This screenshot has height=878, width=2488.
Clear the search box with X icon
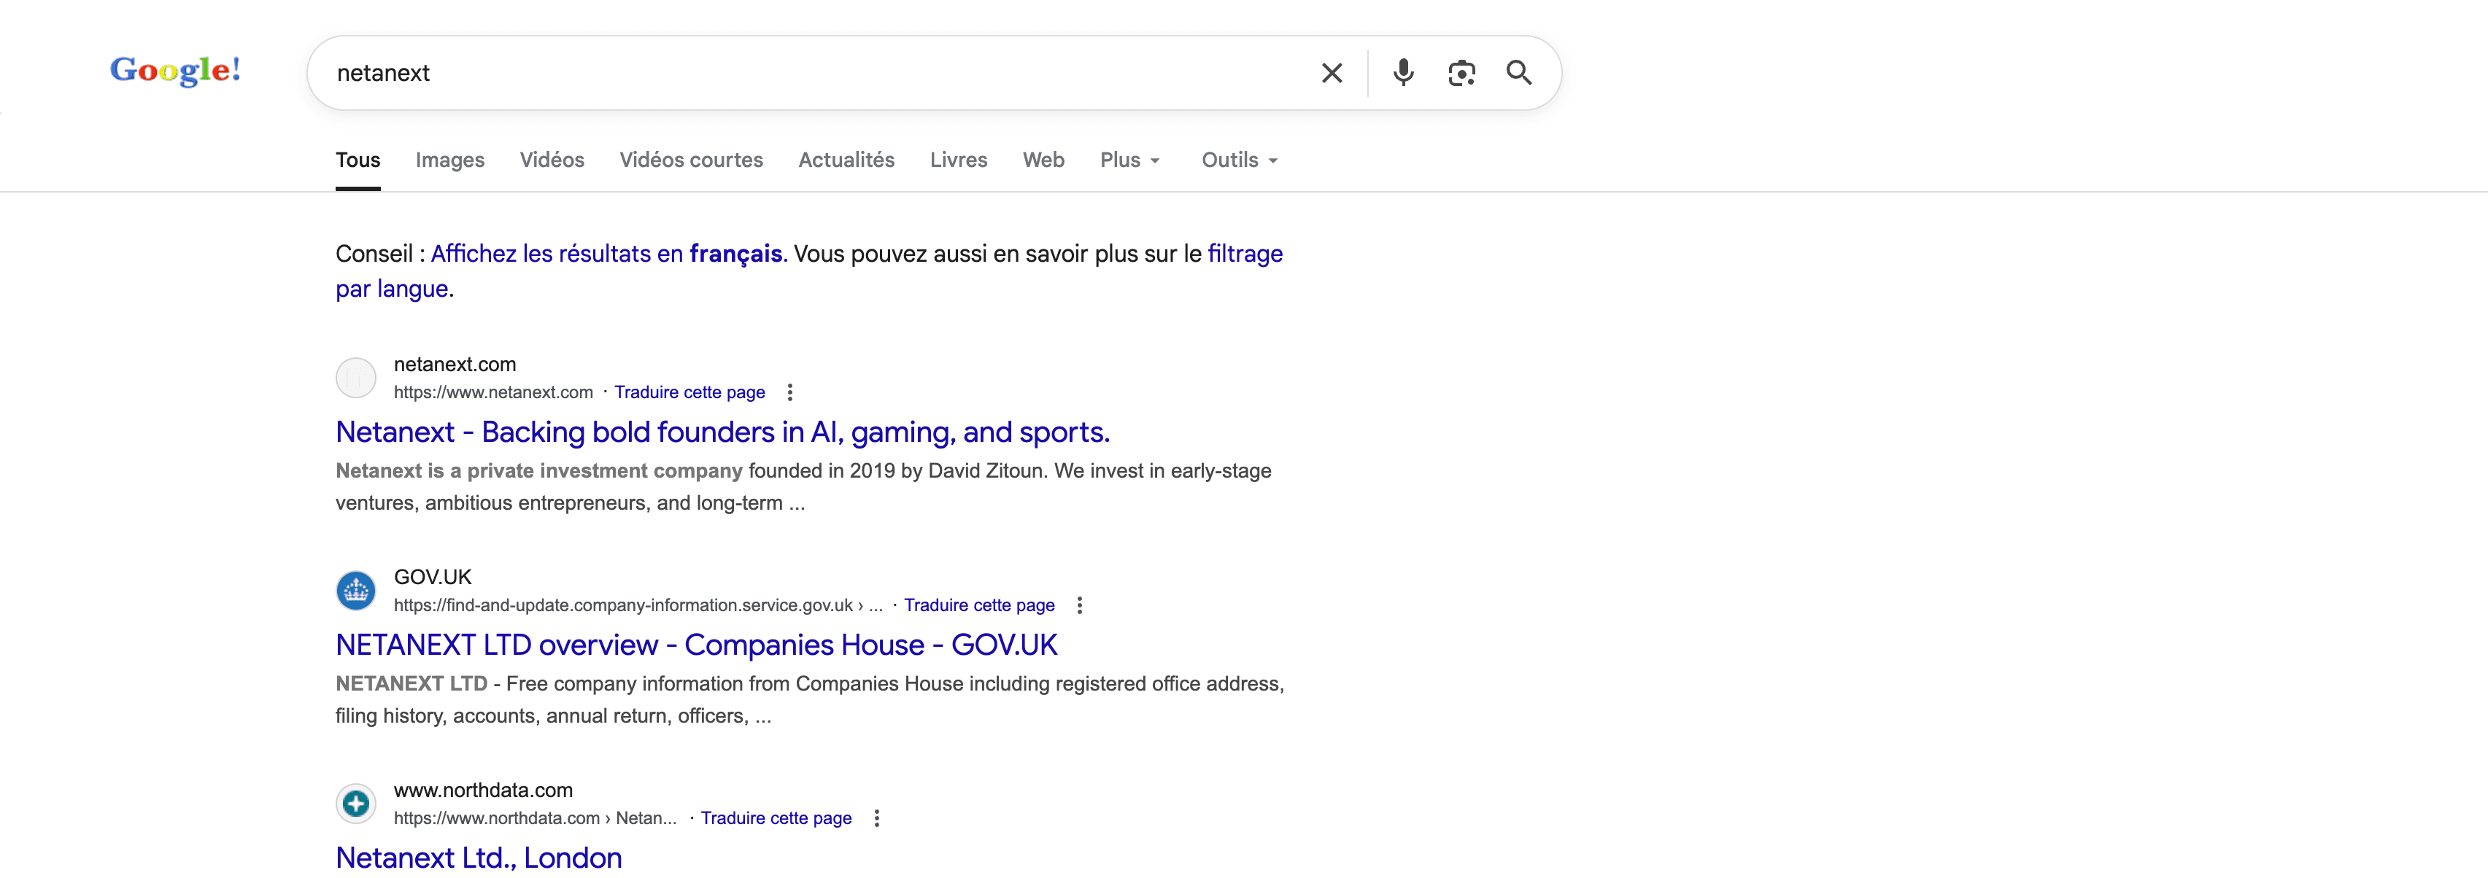1331,74
